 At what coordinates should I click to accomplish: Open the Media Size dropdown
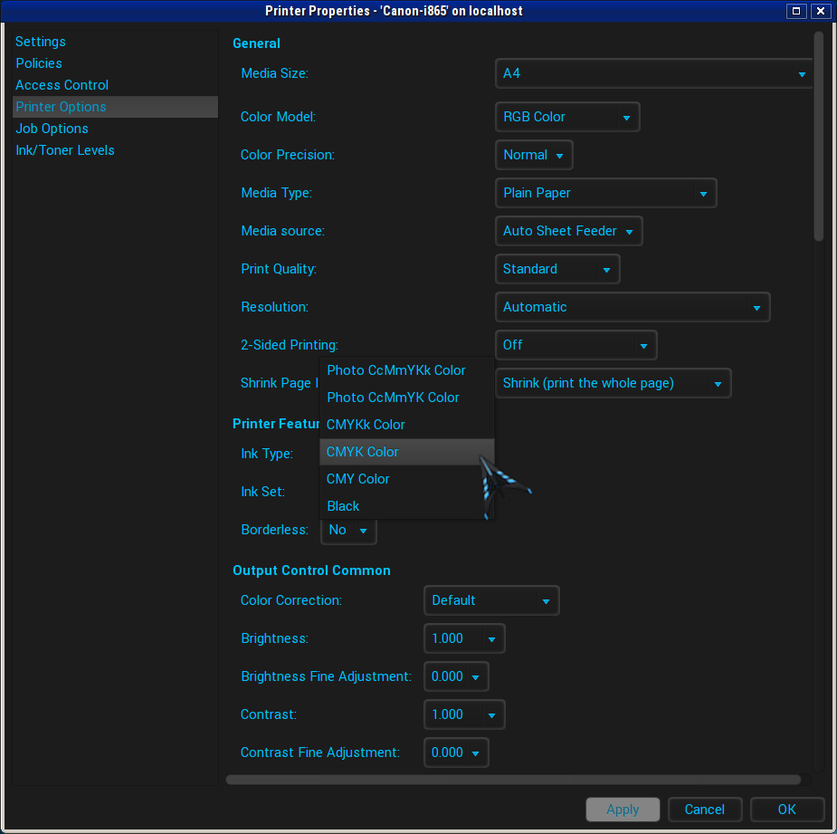[653, 73]
